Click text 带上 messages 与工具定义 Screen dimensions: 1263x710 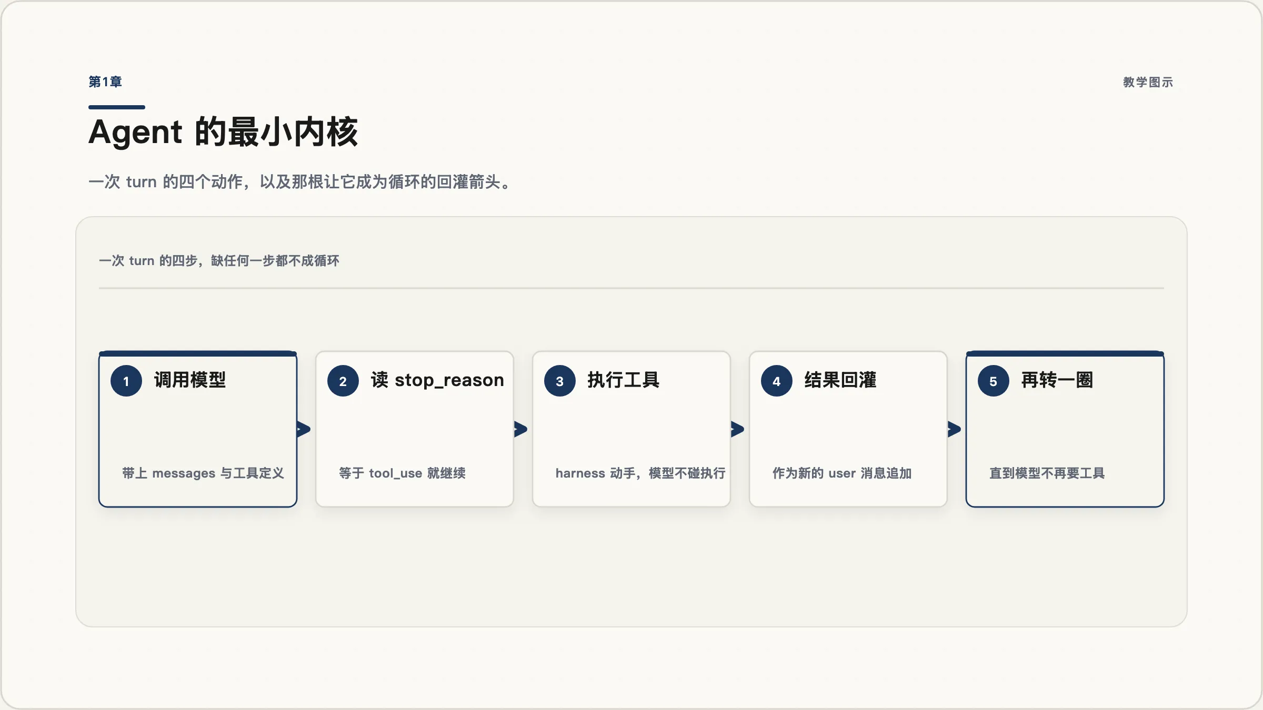click(x=203, y=473)
